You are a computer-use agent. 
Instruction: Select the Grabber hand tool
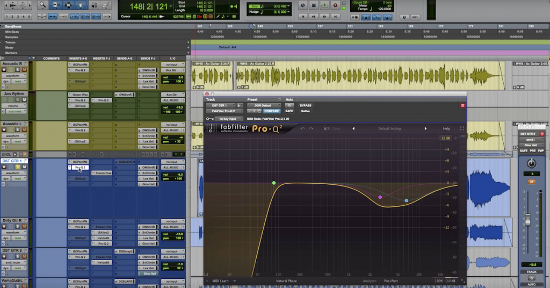(81, 5)
